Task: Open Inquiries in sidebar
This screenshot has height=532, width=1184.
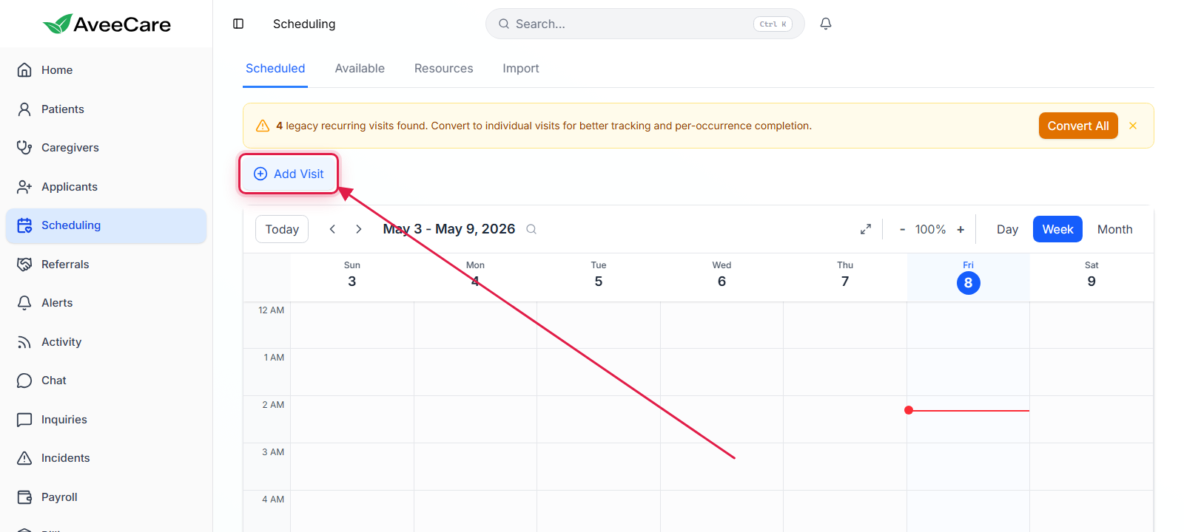Action: click(x=106, y=420)
